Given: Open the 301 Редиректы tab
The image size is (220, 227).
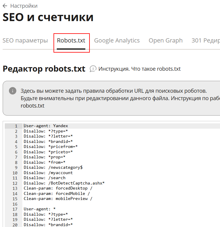Looking at the screenshot, I should tap(206, 40).
